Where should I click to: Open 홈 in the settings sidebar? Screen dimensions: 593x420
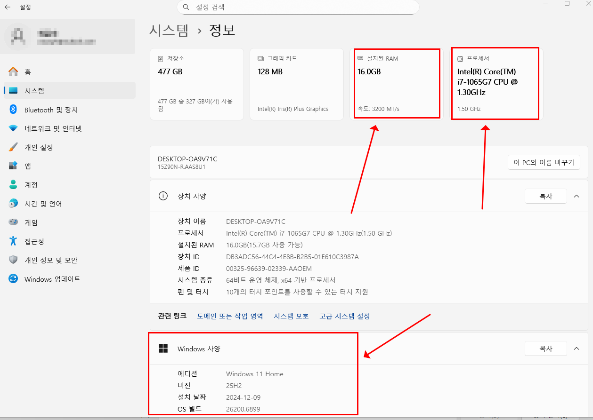70,72
